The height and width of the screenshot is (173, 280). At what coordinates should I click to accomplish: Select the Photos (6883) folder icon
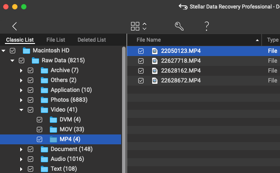44,100
